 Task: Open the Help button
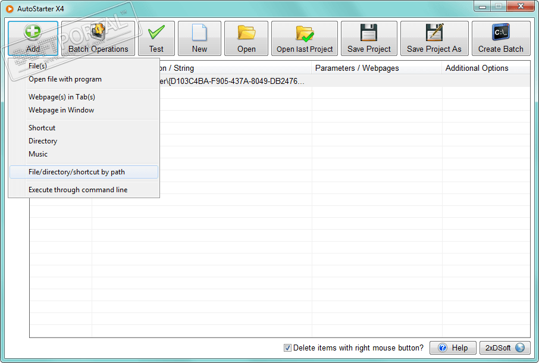pos(453,348)
